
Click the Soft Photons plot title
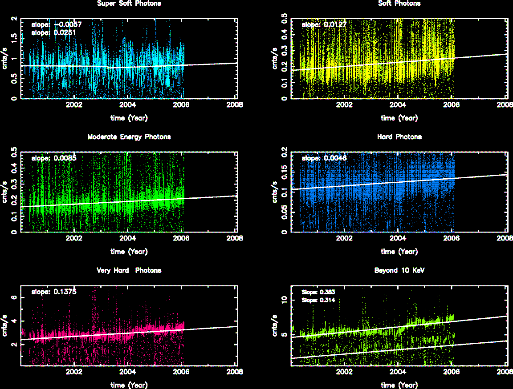(x=399, y=4)
